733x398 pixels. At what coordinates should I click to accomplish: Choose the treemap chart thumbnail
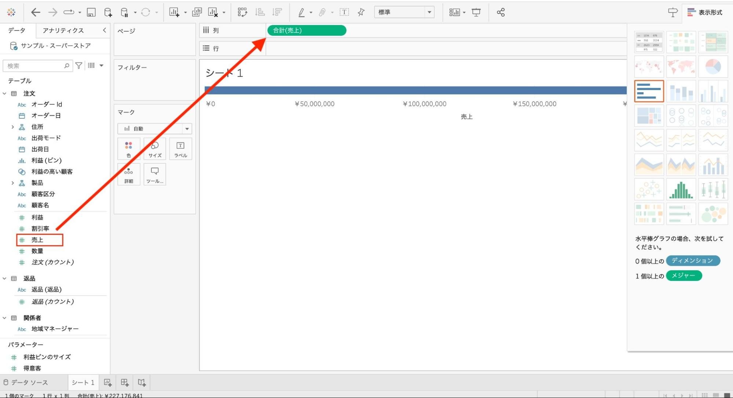(x=649, y=116)
